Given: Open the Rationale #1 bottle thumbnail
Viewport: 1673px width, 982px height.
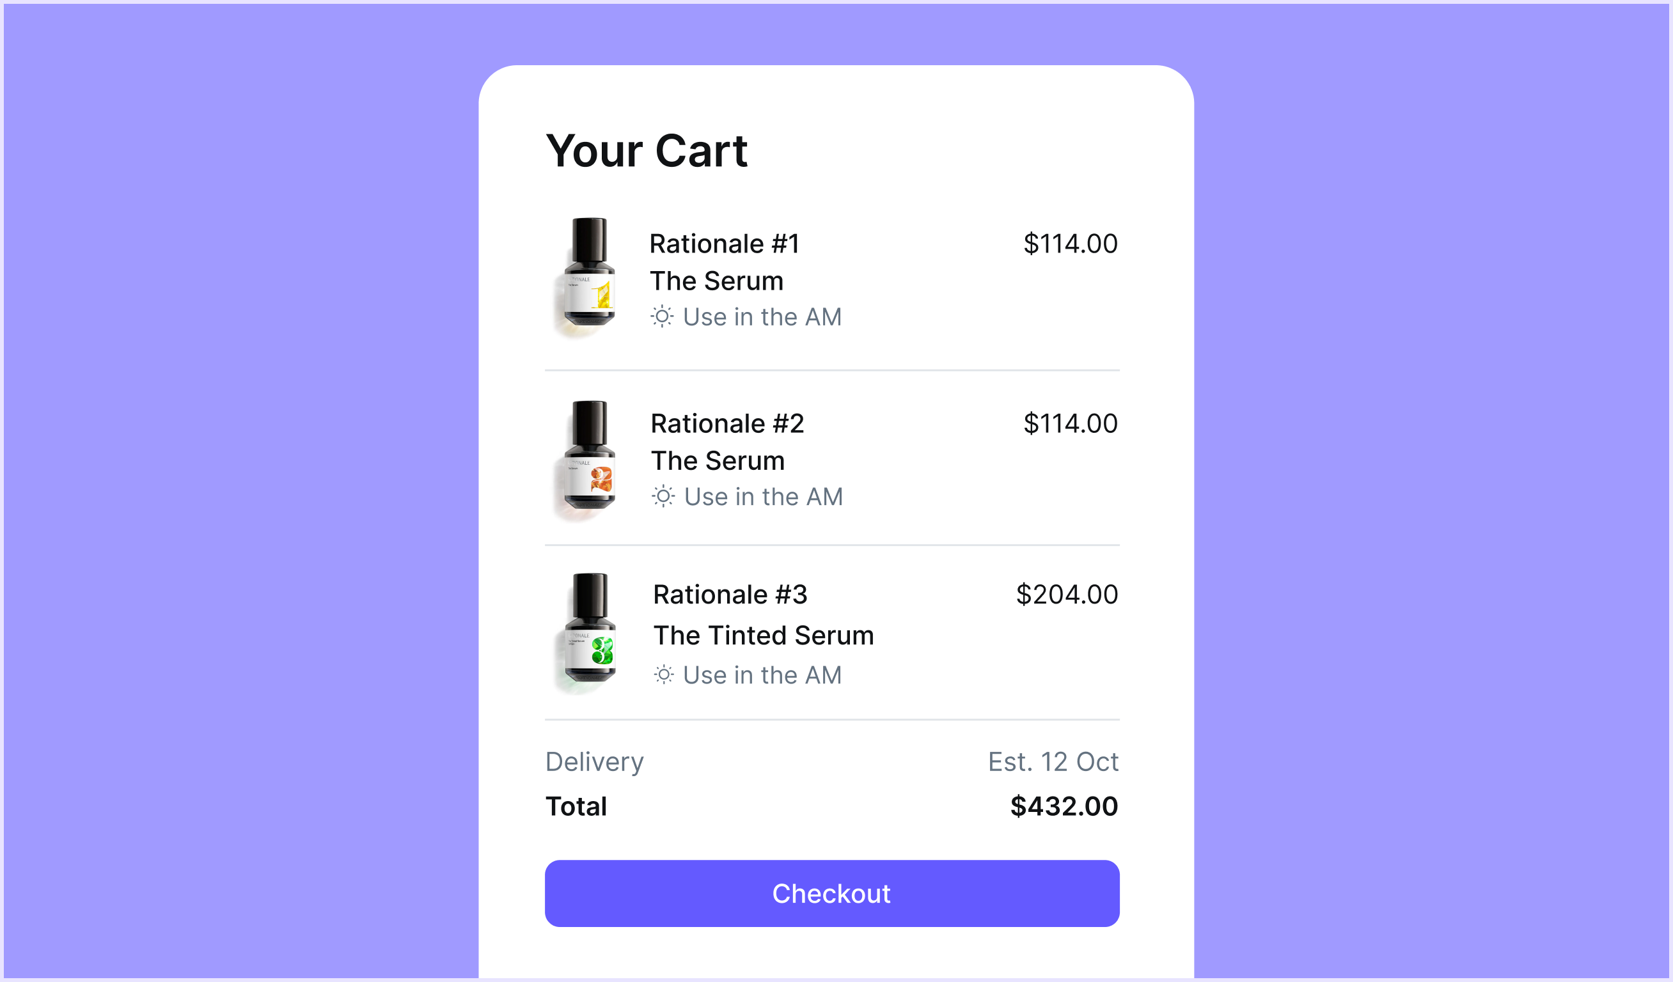Looking at the screenshot, I should point(585,277).
